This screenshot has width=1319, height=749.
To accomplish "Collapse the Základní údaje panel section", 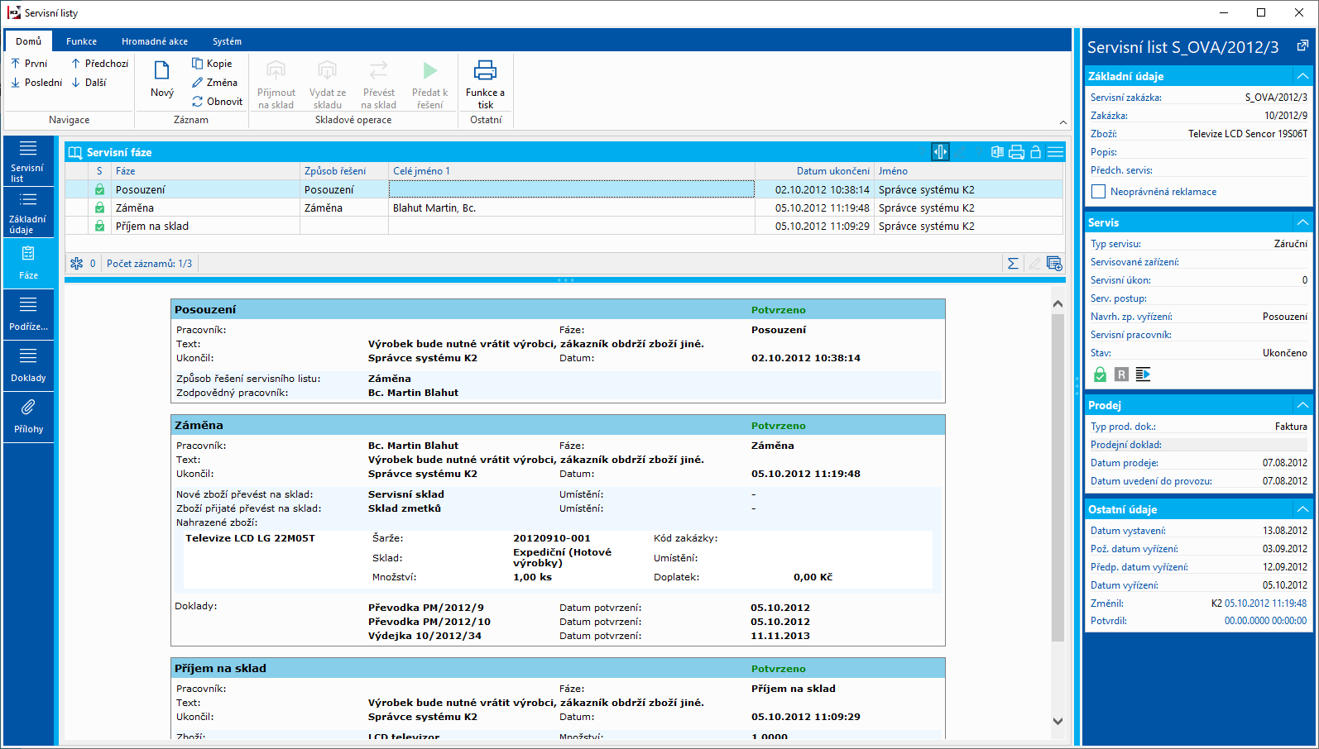I will point(1302,76).
